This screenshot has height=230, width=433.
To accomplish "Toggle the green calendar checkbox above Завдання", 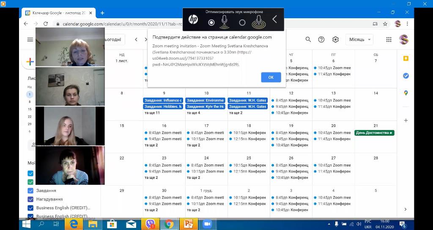I will coord(30,182).
